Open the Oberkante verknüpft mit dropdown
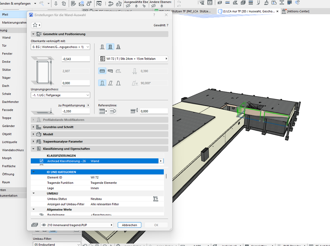This screenshot has height=246, width=330. pos(60,47)
